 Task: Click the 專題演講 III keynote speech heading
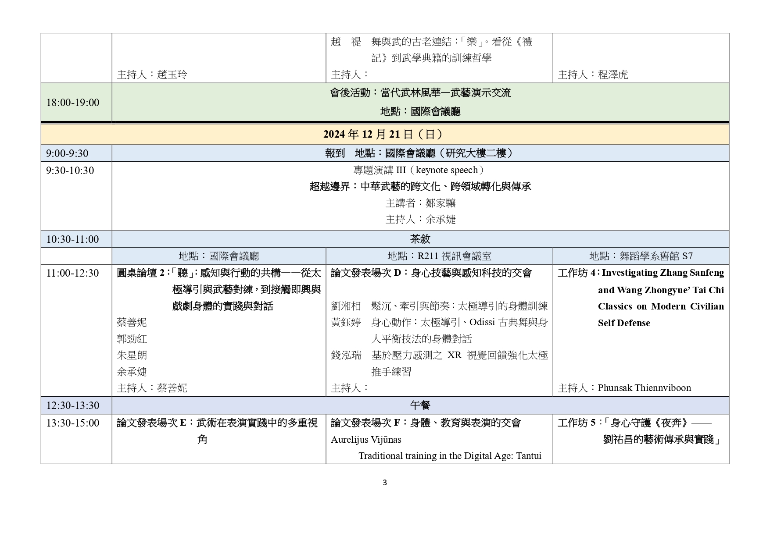[419, 170]
